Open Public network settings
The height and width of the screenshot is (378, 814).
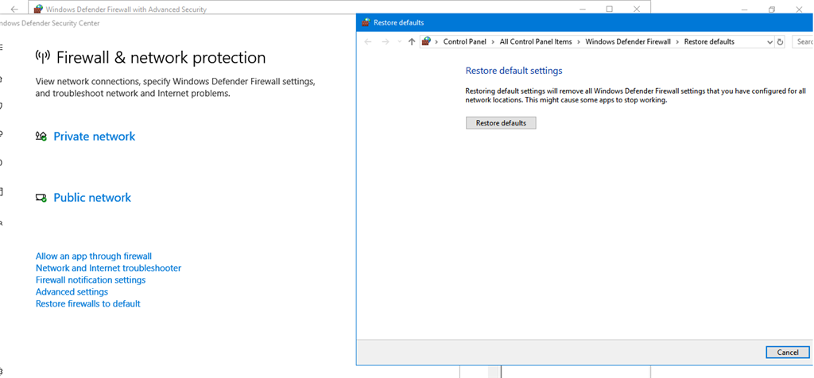pyautogui.click(x=92, y=198)
